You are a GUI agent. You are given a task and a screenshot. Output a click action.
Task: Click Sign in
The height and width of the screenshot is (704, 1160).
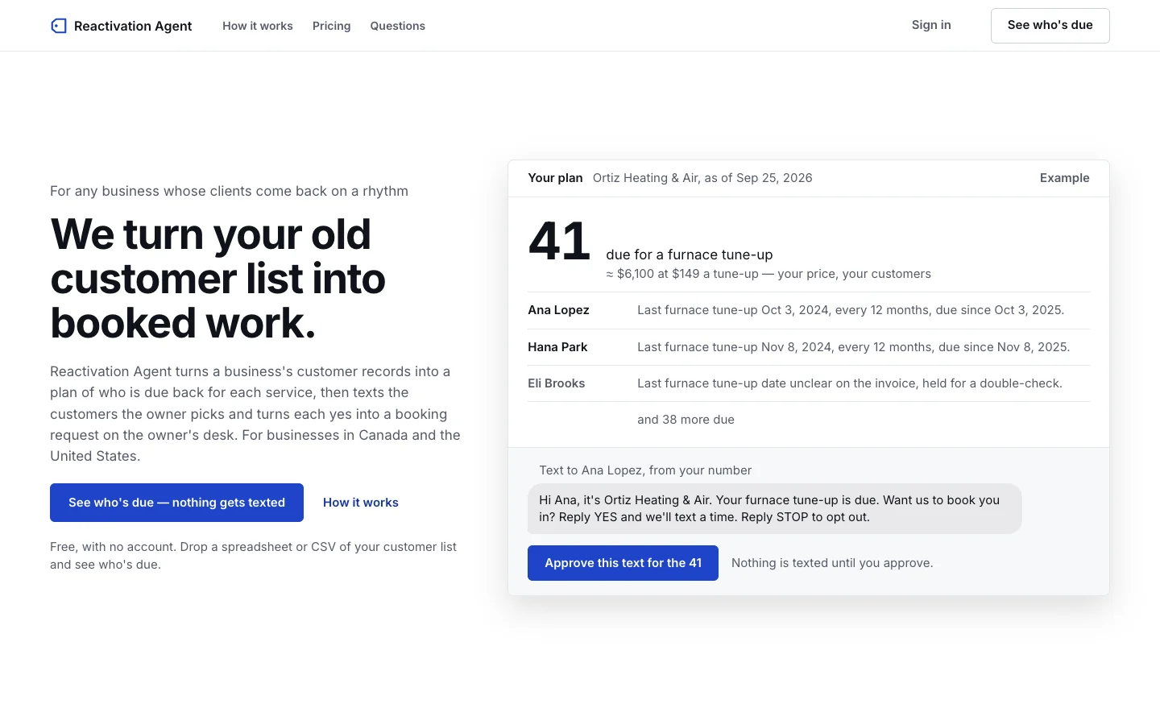931,25
